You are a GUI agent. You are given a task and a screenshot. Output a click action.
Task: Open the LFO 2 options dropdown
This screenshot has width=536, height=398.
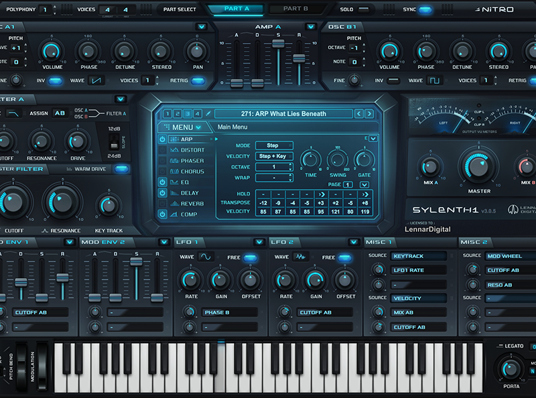(354, 242)
